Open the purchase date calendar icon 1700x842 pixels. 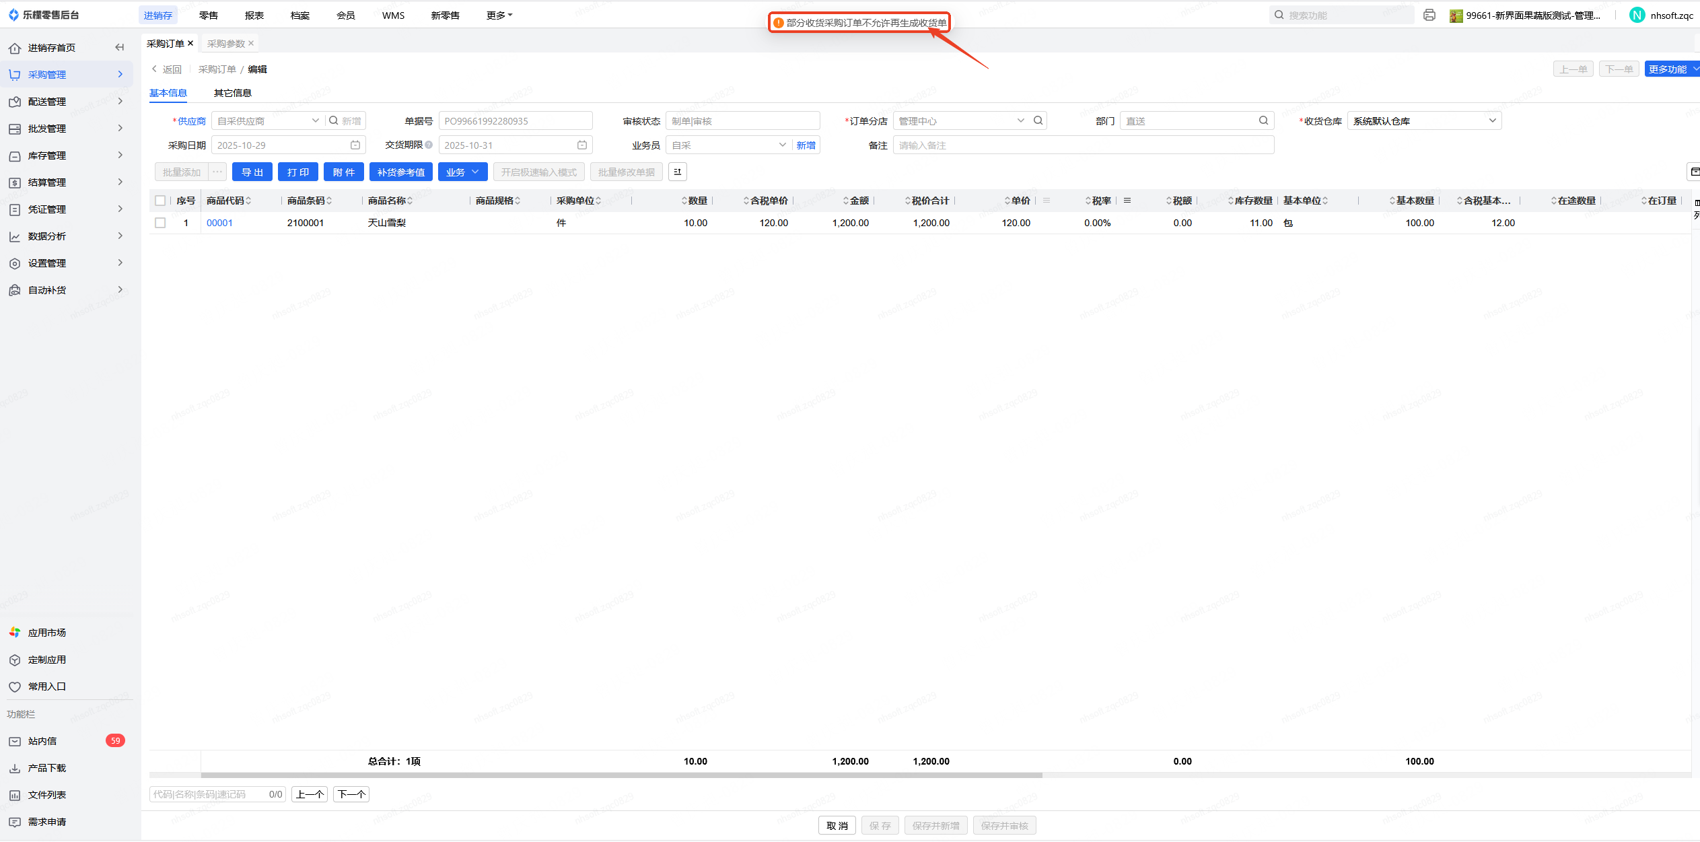[x=355, y=145]
